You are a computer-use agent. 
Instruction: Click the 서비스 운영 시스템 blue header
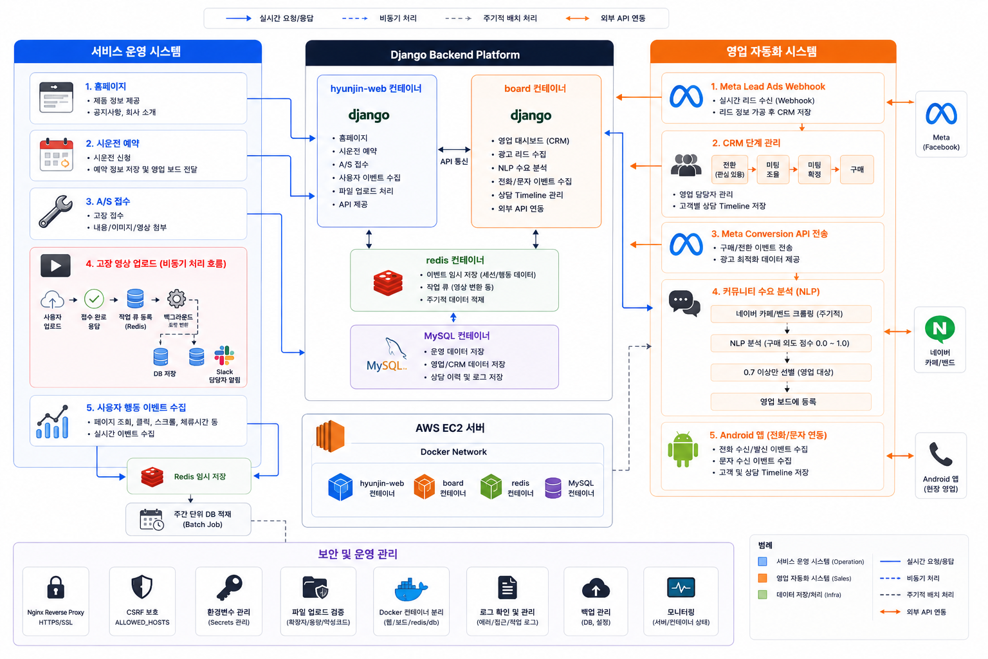tap(138, 51)
